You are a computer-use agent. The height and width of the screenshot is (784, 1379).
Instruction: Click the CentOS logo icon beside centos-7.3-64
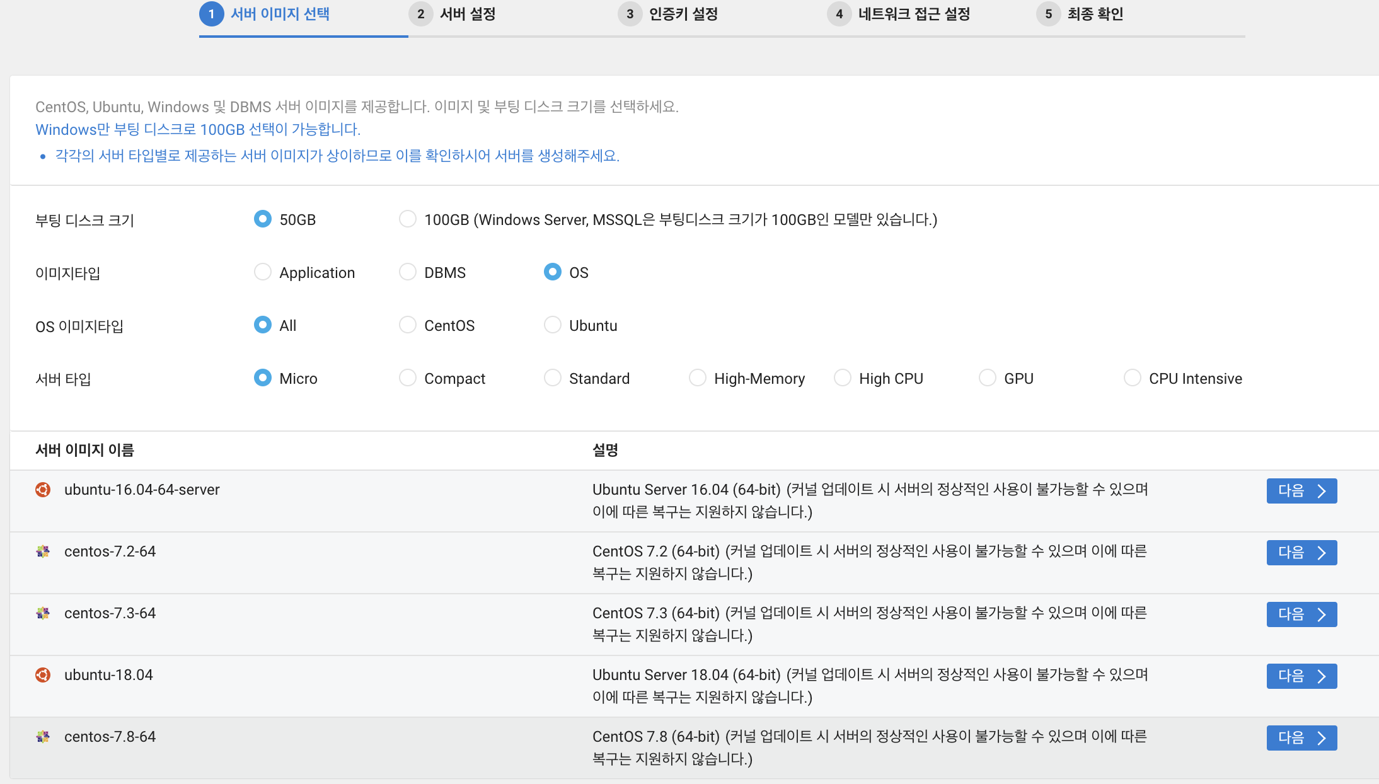(x=43, y=613)
